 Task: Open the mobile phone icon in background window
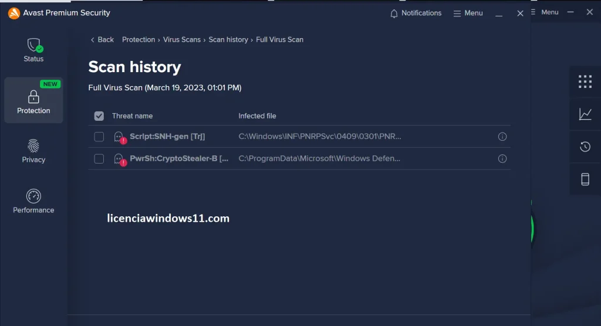(585, 179)
